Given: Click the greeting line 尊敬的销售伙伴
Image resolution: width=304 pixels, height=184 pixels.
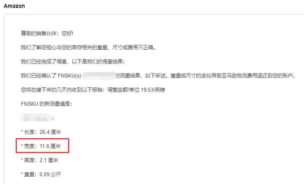Looking at the screenshot, I should [47, 33].
